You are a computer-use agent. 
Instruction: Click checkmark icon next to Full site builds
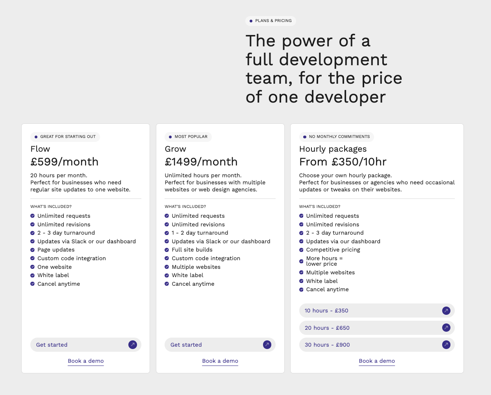pyautogui.click(x=167, y=250)
